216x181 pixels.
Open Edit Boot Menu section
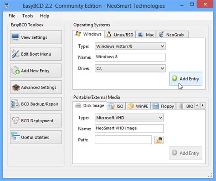click(36, 54)
